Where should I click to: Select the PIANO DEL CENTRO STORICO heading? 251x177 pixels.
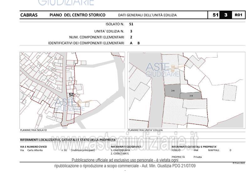coord(77,15)
